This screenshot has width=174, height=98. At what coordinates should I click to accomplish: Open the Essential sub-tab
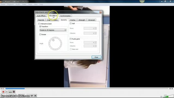[x=41, y=20]
